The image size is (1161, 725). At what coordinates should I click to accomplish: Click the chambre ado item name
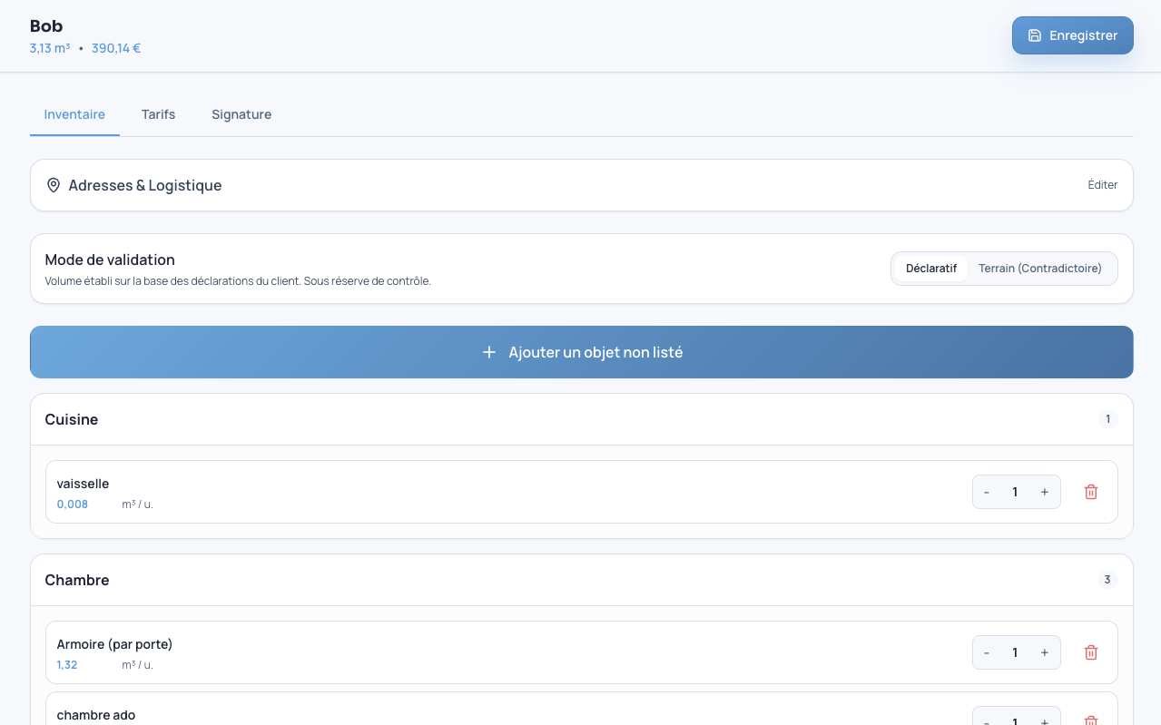pos(96,715)
